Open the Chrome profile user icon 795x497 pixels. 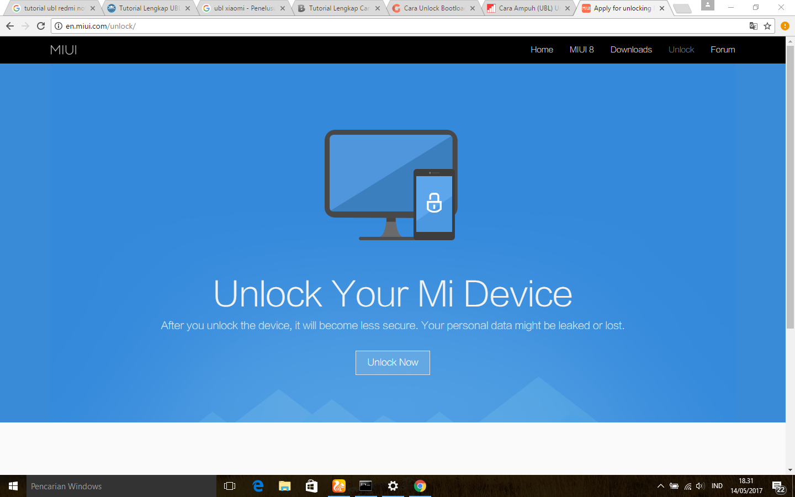coord(708,6)
